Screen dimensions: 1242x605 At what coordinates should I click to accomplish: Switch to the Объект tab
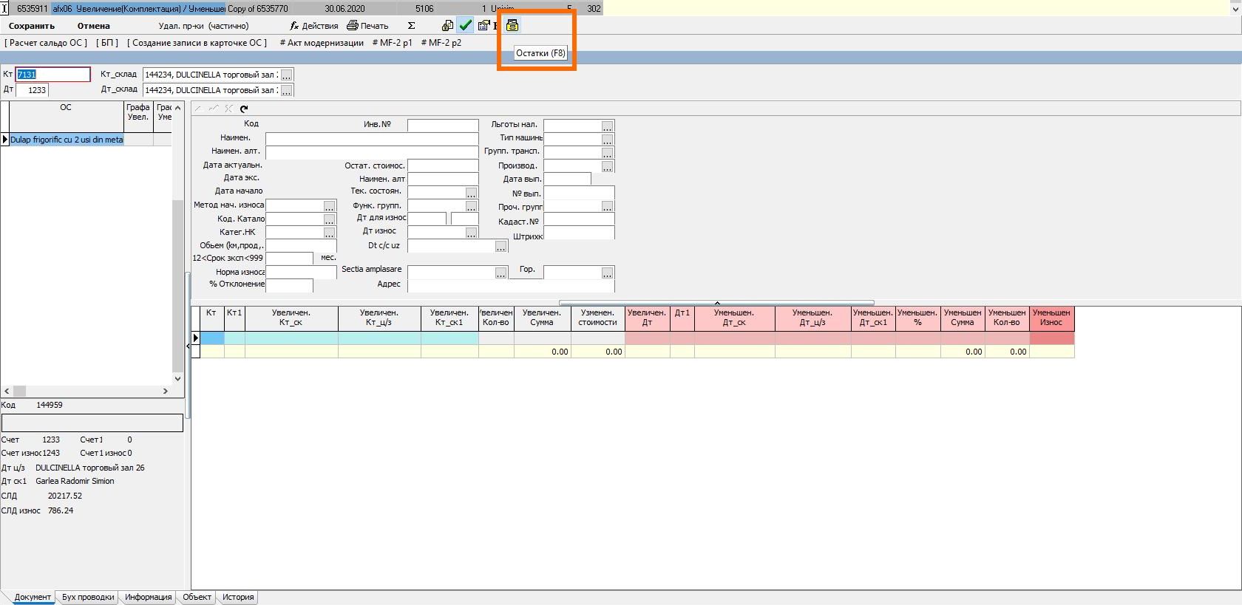click(x=197, y=597)
